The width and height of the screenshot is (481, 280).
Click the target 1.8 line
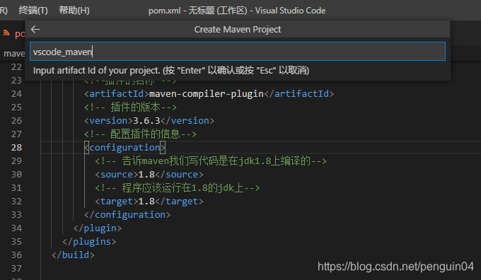(x=149, y=202)
